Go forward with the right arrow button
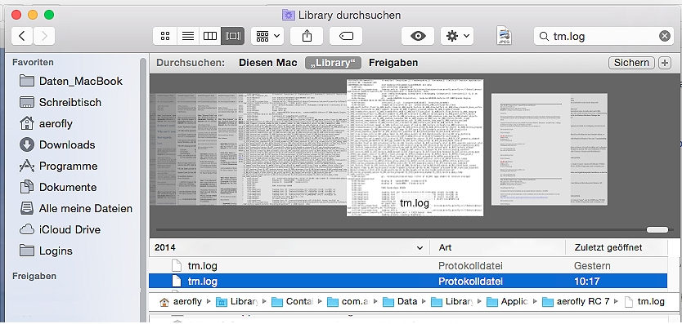682x324 pixels. point(44,36)
